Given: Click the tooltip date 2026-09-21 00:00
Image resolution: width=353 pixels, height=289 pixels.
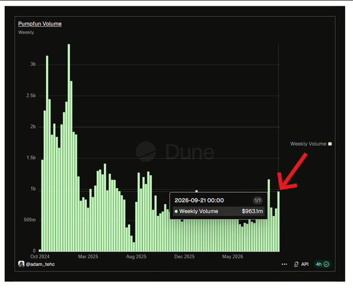Looking at the screenshot, I should 199,200.
